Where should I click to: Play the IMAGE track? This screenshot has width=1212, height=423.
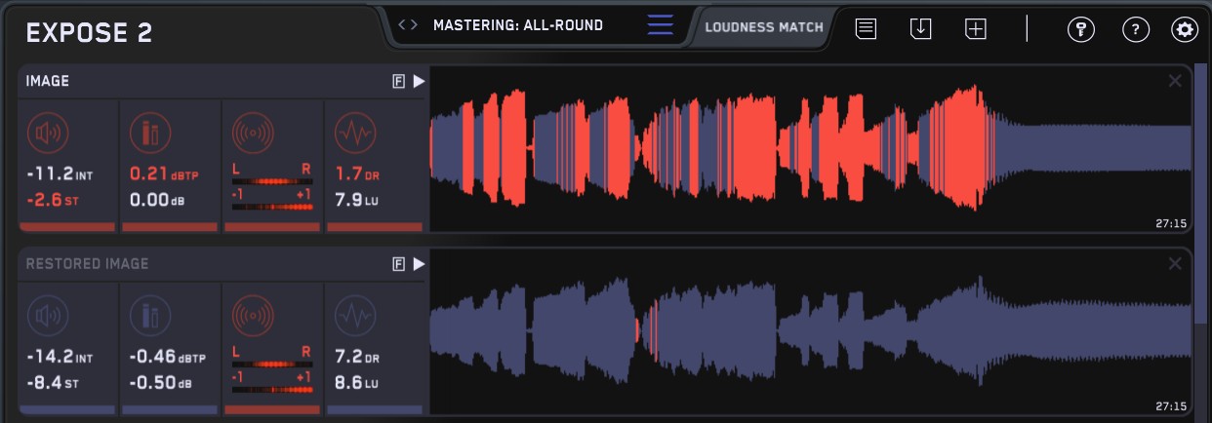[419, 82]
